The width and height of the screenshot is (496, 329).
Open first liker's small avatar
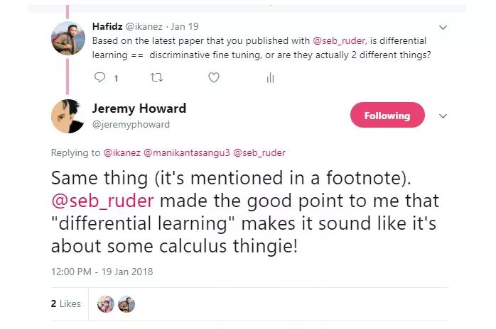pyautogui.click(x=105, y=304)
